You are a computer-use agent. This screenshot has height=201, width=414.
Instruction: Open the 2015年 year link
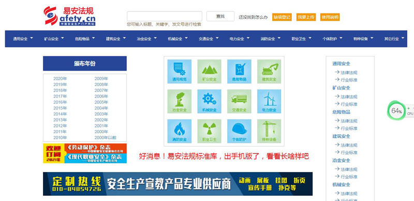tap(60, 108)
